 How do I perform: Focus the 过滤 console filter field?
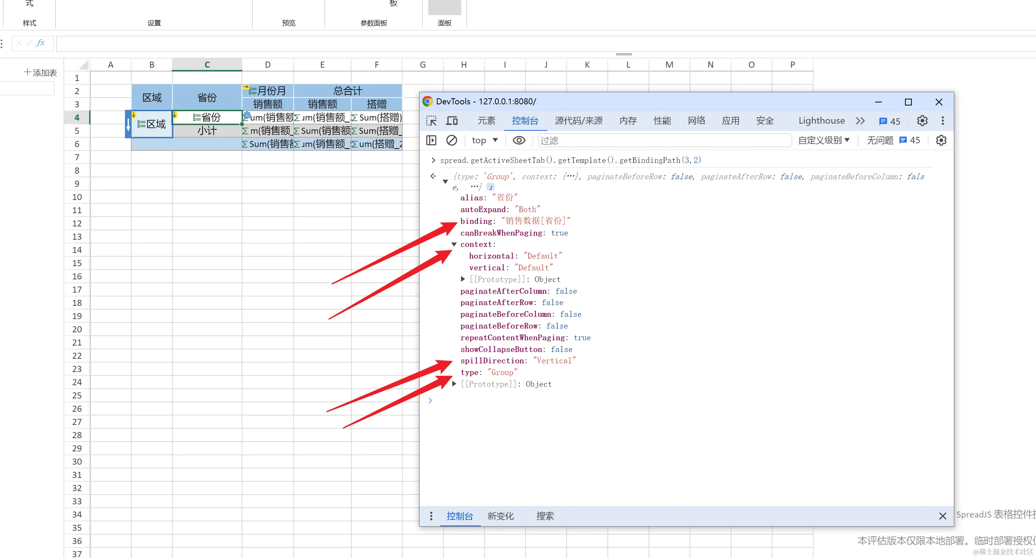[663, 140]
